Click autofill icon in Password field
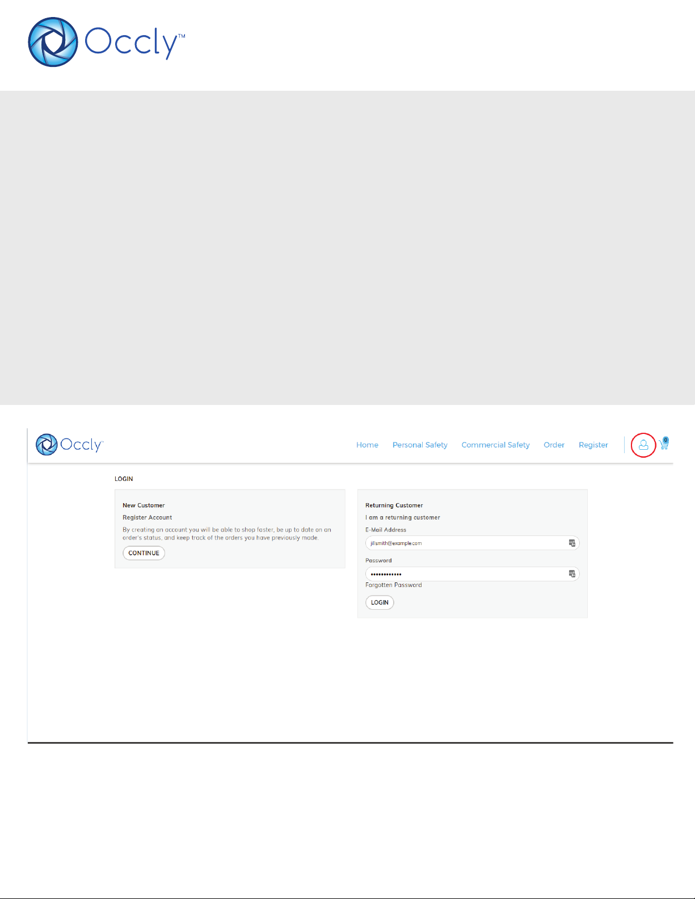Viewport: 695px width, 899px height. (572, 574)
